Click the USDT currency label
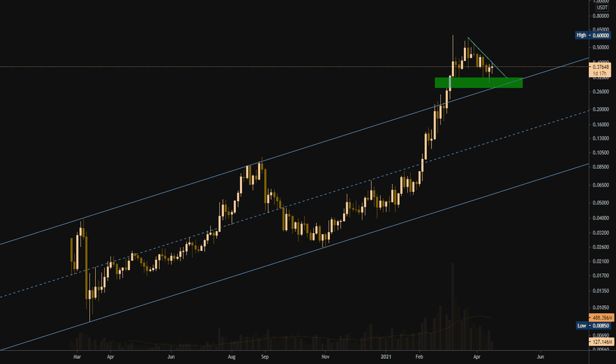The image size is (616, 364). 602,7
